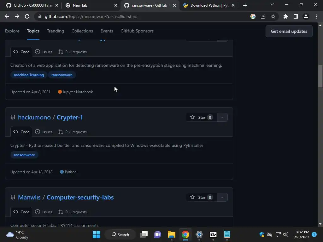Open the tab search chevron in the title bar
The image size is (323, 242).
tap(272, 4)
